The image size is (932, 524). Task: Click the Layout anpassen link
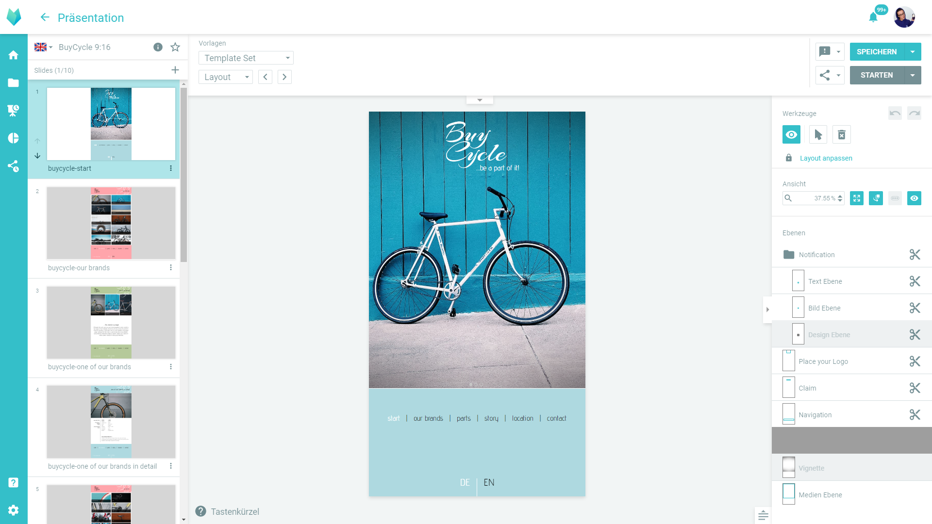[x=826, y=158]
